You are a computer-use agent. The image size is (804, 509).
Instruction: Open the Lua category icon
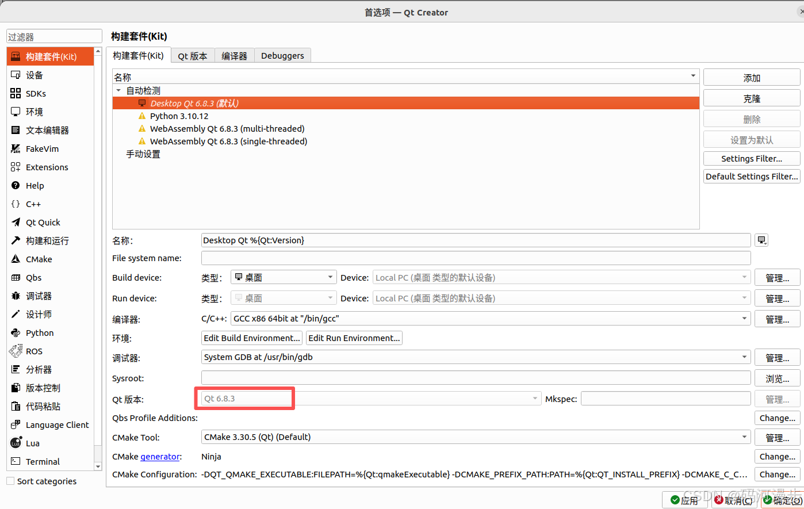click(16, 443)
